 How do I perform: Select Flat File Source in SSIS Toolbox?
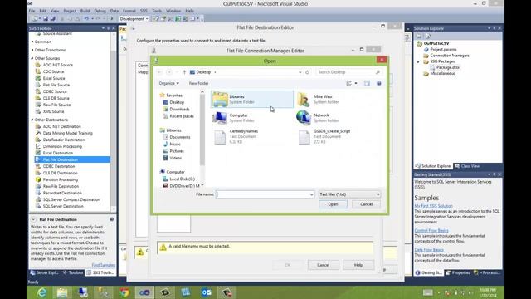(56, 85)
